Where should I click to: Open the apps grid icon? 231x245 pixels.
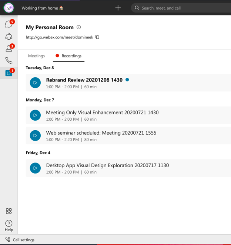click(x=9, y=211)
